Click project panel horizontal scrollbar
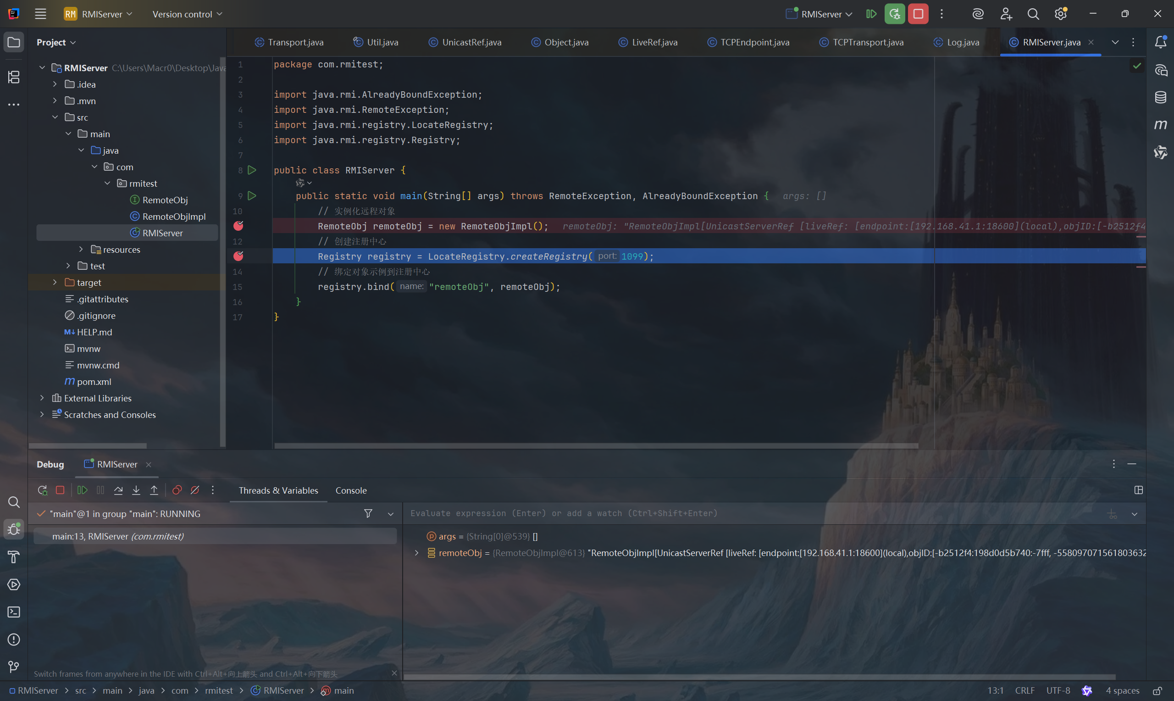 click(x=88, y=445)
